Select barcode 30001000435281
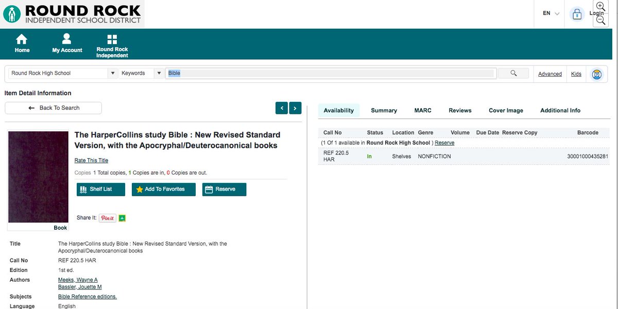 [x=587, y=157]
